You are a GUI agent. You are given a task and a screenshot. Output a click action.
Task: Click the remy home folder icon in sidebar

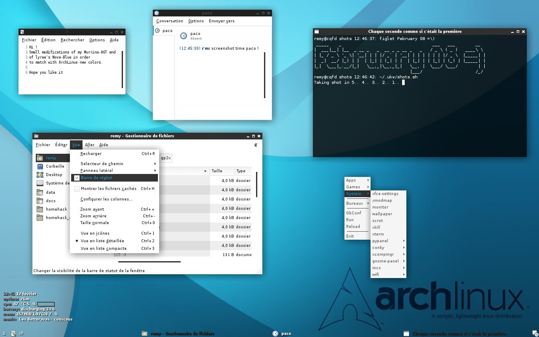(40, 158)
